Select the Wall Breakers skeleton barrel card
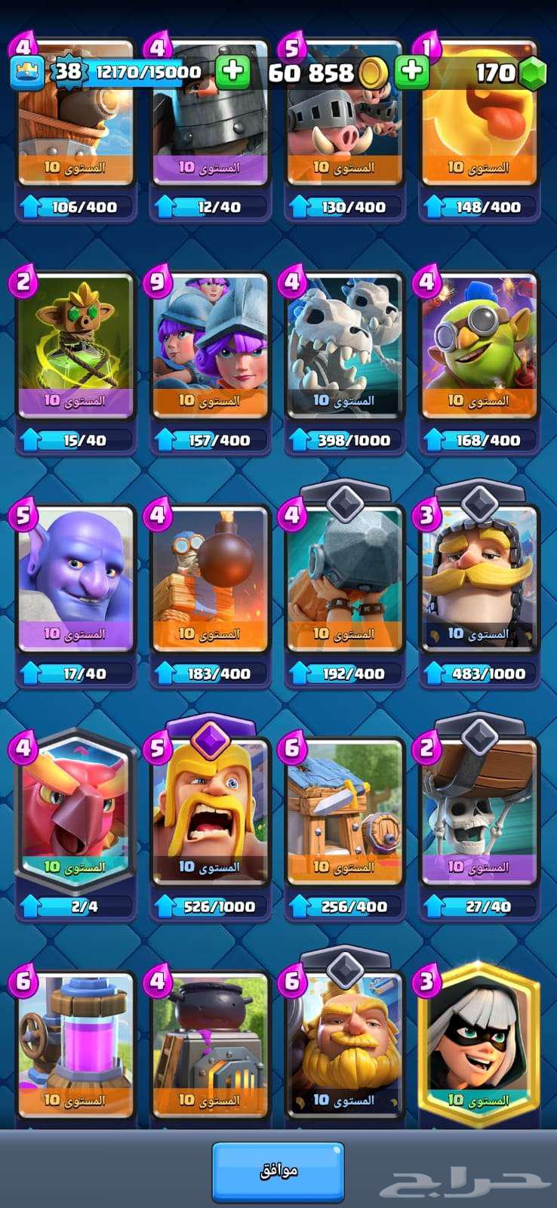The image size is (557, 1208). pyautogui.click(x=479, y=812)
